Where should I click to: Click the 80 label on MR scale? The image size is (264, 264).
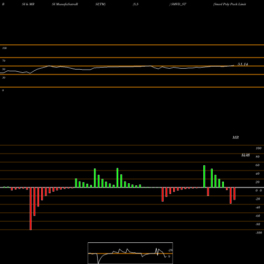coord(258,157)
